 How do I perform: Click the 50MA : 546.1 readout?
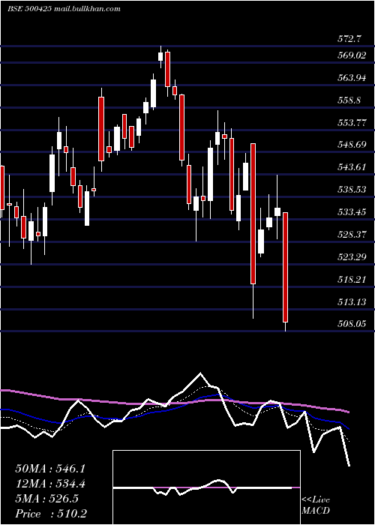(50, 469)
